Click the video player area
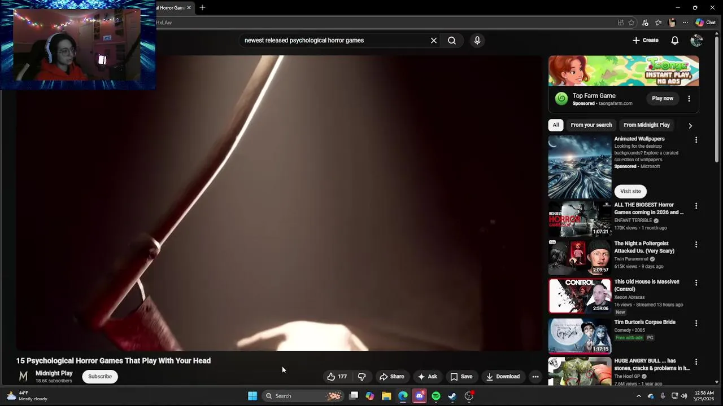This screenshot has height=406, width=723. click(279, 203)
